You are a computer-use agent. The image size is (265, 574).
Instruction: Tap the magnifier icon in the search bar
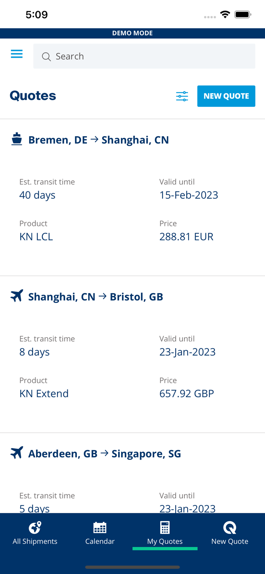click(46, 57)
